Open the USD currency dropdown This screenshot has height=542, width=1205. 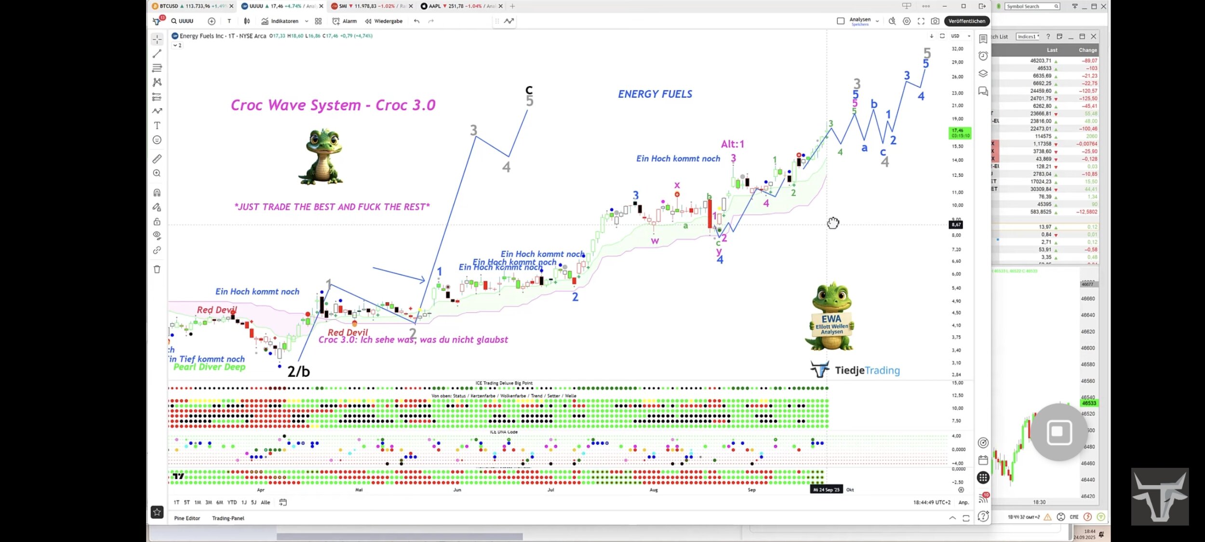coord(960,36)
